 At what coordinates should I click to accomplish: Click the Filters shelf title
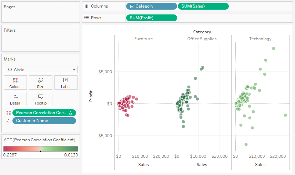(10, 30)
